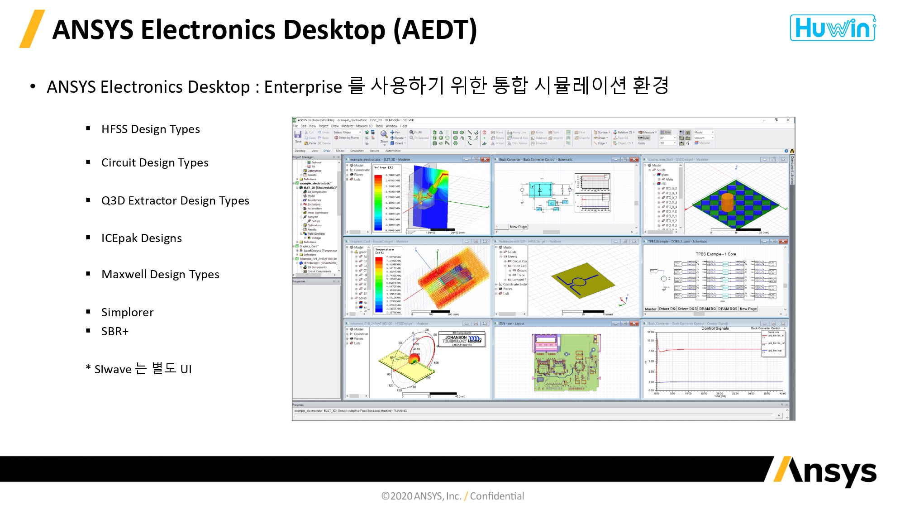Click the Ansys logo icon in ribbon corner
905x509 pixels.
792,151
